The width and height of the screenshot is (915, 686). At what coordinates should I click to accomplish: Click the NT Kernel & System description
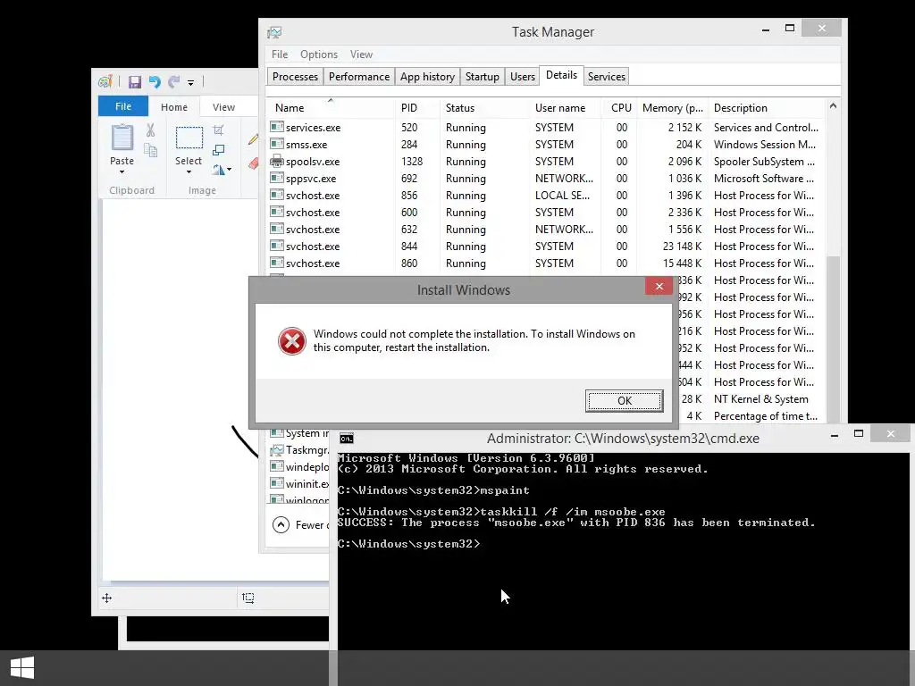(761, 399)
